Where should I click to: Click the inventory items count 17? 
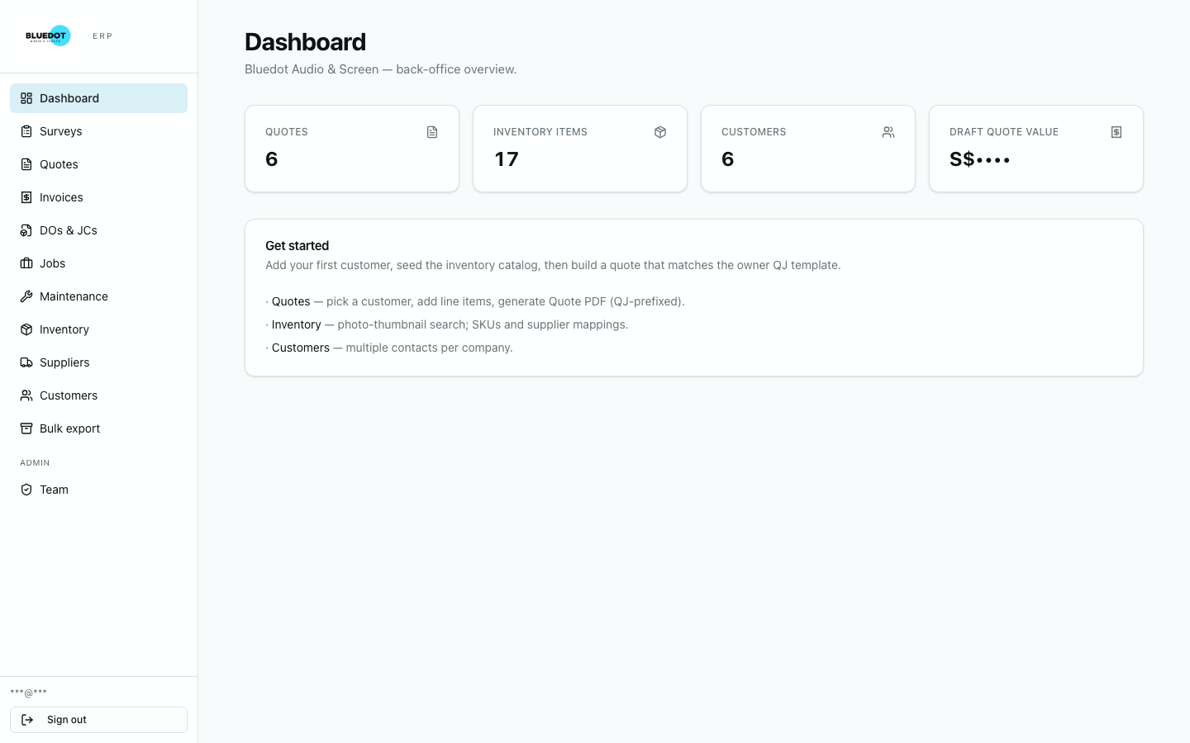(x=507, y=159)
